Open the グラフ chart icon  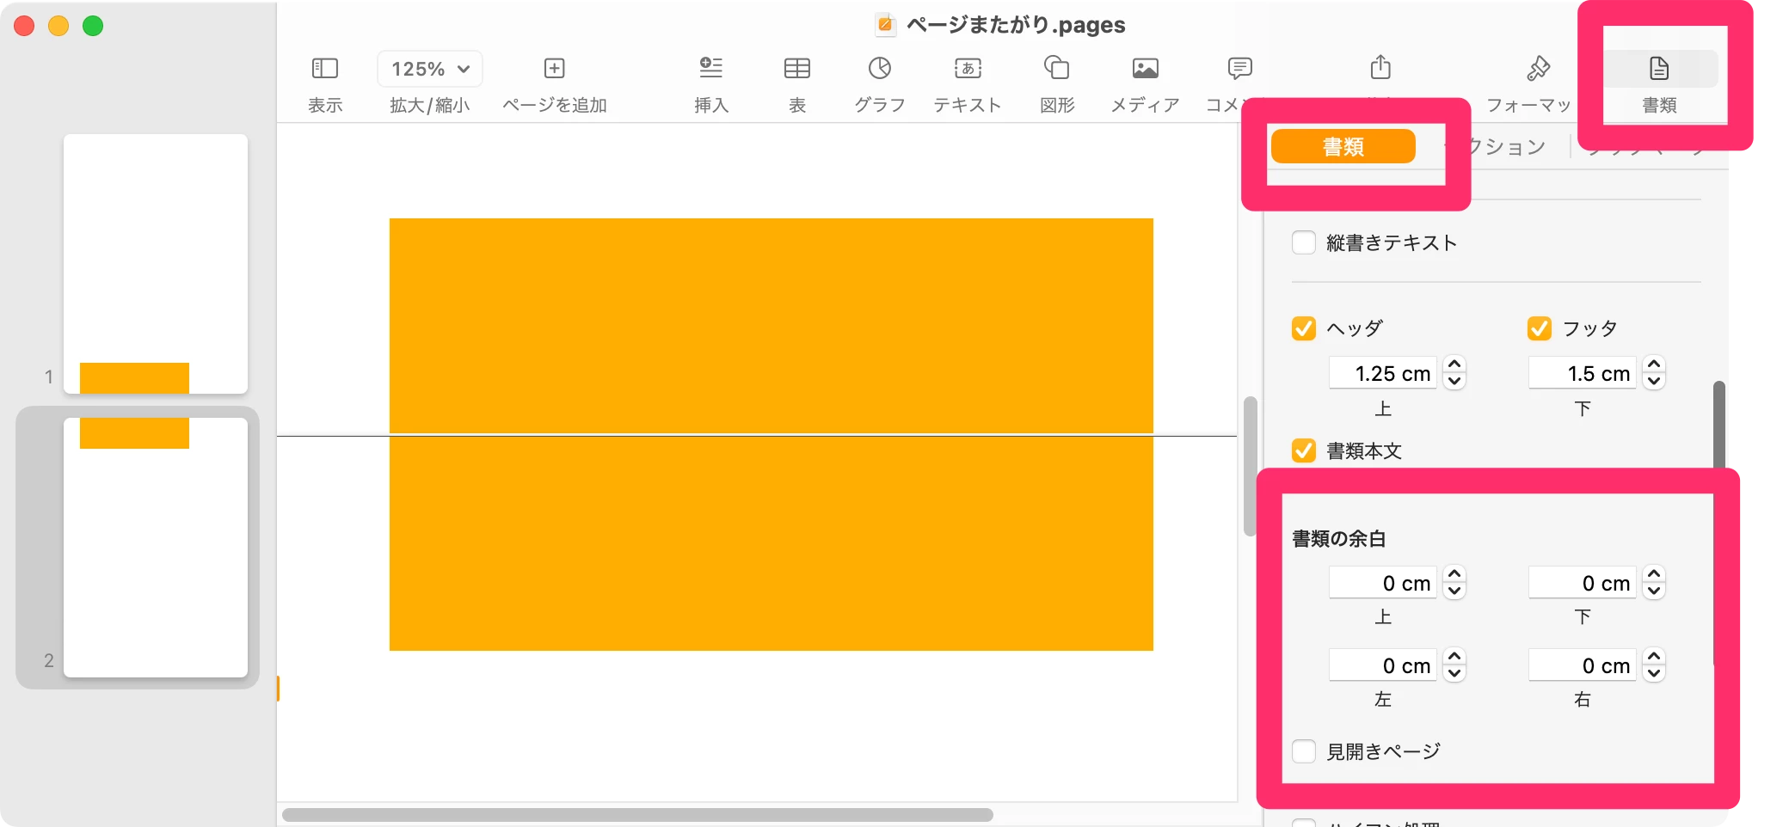point(879,68)
